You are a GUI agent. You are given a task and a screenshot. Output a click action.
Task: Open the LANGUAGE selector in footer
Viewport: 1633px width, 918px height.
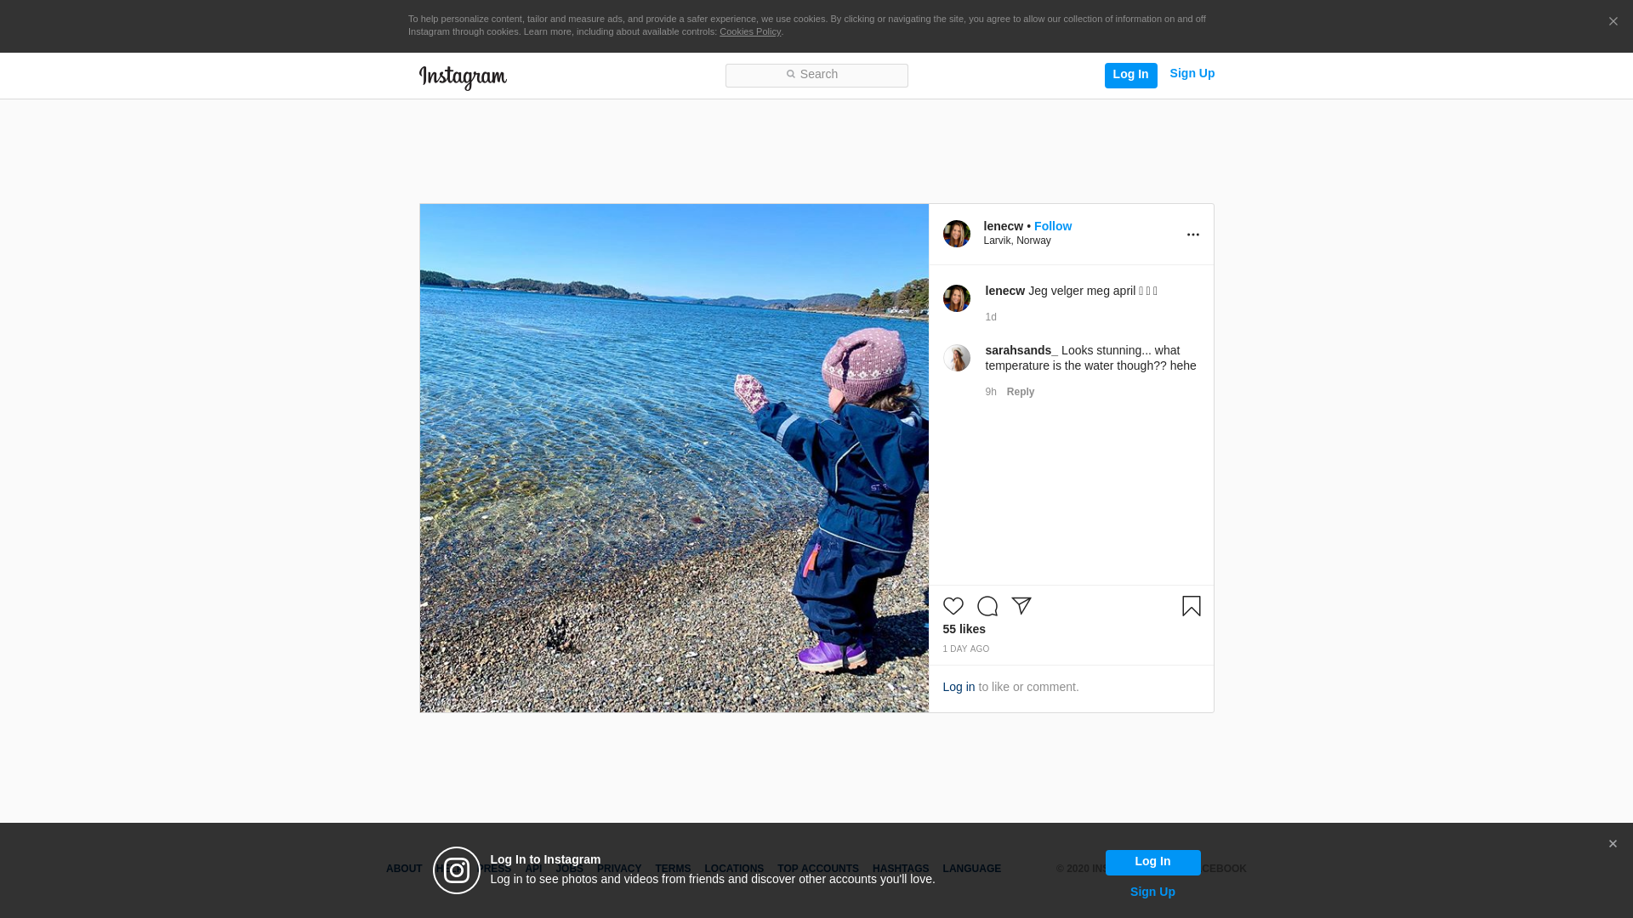coord(972,869)
